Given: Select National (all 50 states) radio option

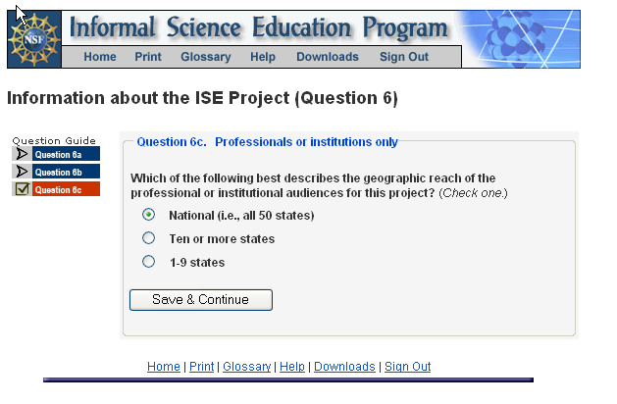Looking at the screenshot, I should click(x=149, y=215).
